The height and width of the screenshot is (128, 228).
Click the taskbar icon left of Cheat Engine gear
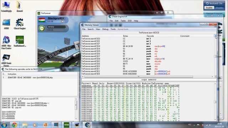[x=77, y=125]
